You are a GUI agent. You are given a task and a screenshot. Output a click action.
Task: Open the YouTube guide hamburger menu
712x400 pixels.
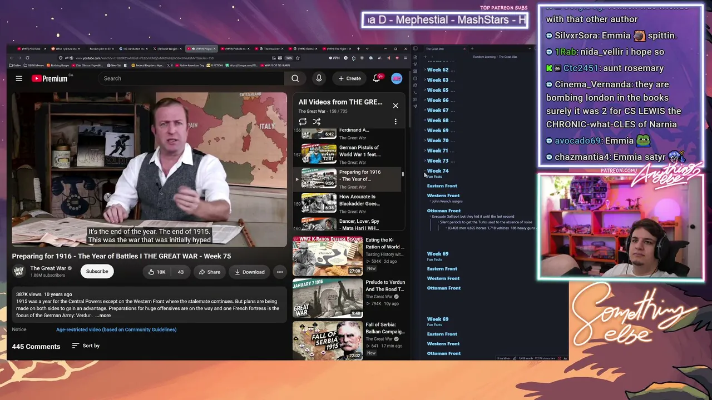(x=19, y=78)
